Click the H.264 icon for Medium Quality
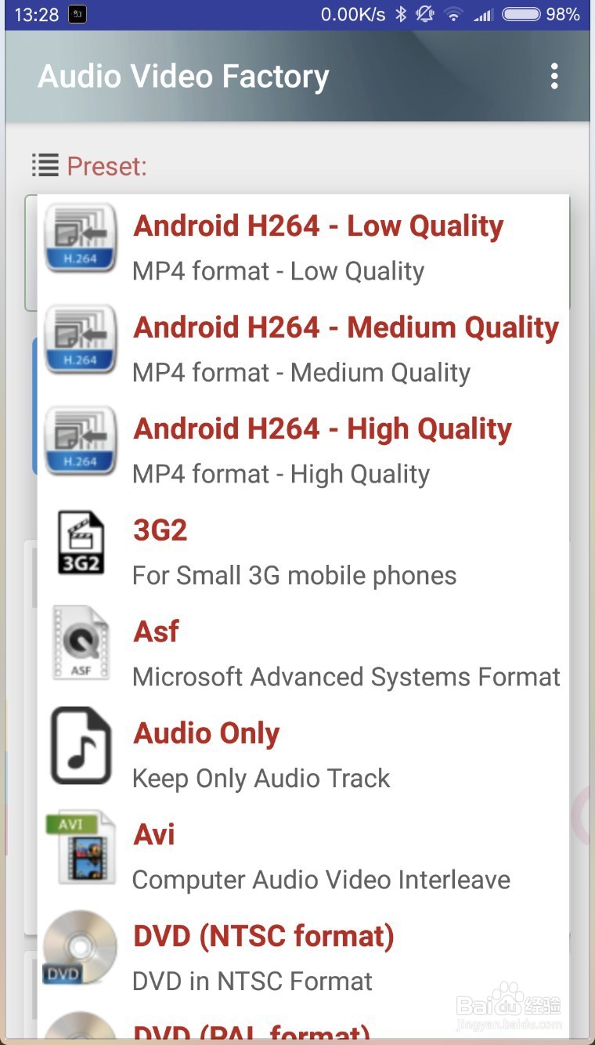 coord(81,340)
